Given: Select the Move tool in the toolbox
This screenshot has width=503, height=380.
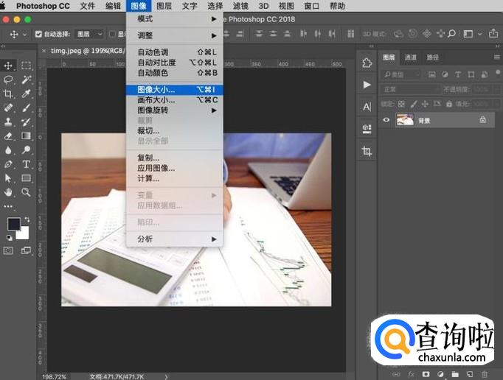Looking at the screenshot, I should (8, 66).
